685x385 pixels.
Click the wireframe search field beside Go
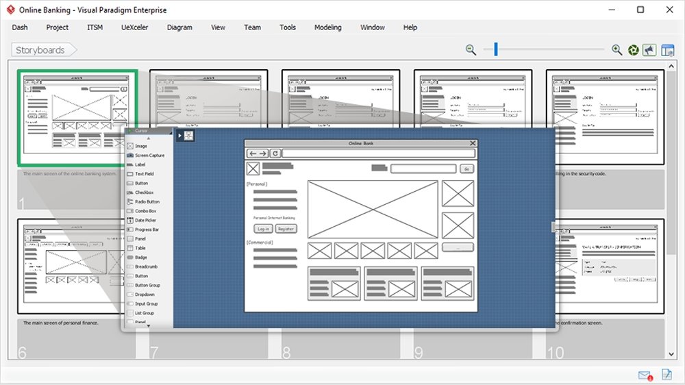pyautogui.click(x=423, y=169)
